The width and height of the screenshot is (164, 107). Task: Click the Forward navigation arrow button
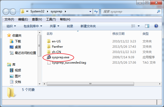pos(13,12)
